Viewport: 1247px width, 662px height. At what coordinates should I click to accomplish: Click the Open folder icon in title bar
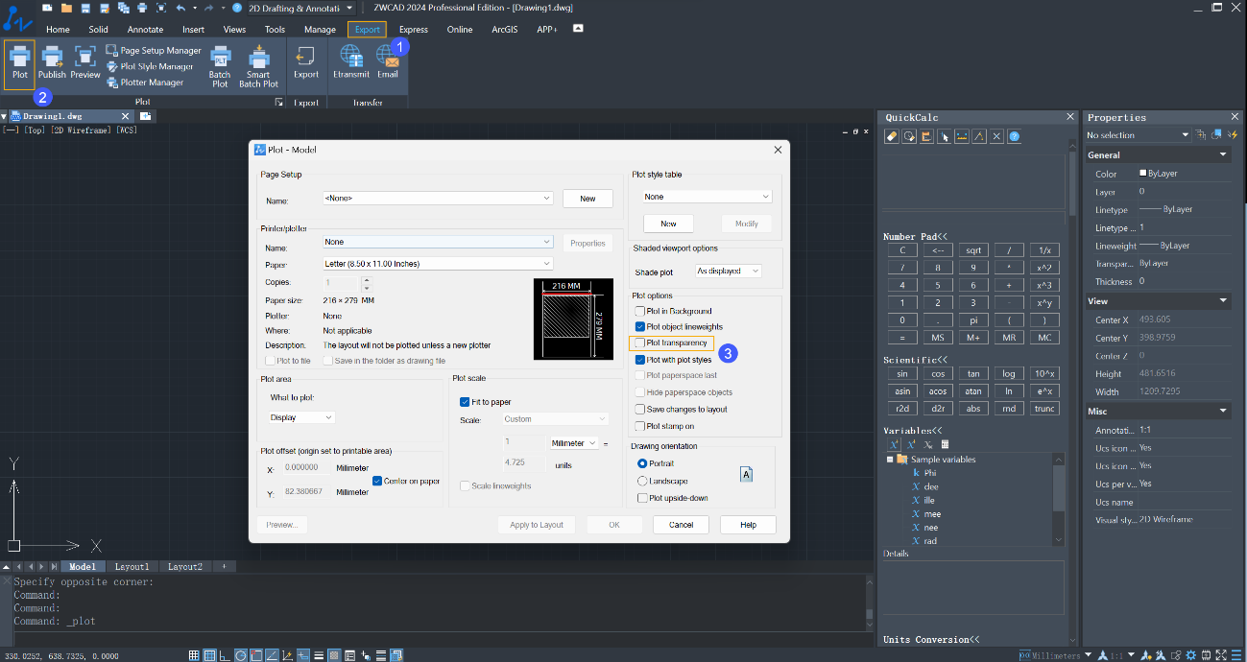66,8
